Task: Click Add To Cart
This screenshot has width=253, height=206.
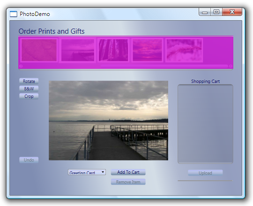Action: [128, 172]
